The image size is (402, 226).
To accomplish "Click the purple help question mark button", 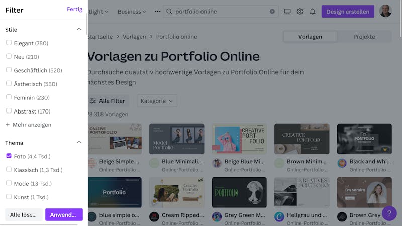I will (389, 213).
